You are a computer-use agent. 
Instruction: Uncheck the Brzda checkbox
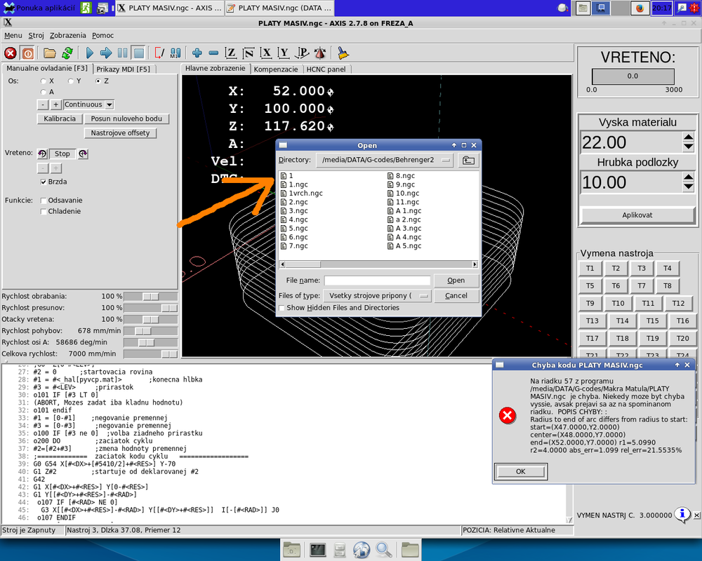point(43,182)
